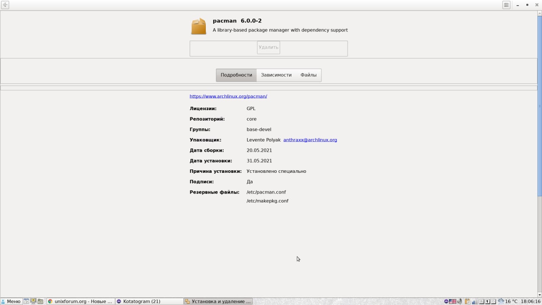This screenshot has width=542, height=305.
Task: Click the Удалить button
Action: [x=268, y=47]
